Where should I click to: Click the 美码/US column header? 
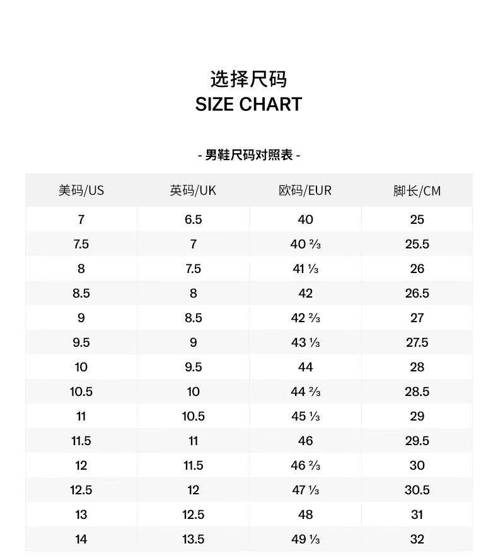point(81,190)
